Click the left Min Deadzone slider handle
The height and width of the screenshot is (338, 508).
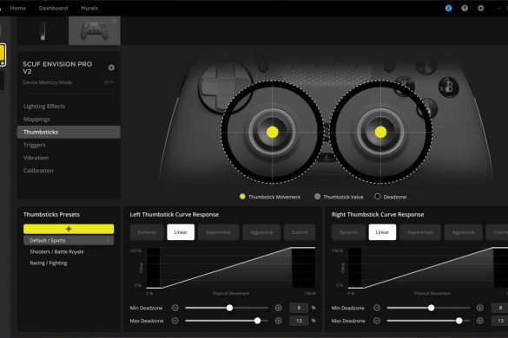click(x=229, y=308)
